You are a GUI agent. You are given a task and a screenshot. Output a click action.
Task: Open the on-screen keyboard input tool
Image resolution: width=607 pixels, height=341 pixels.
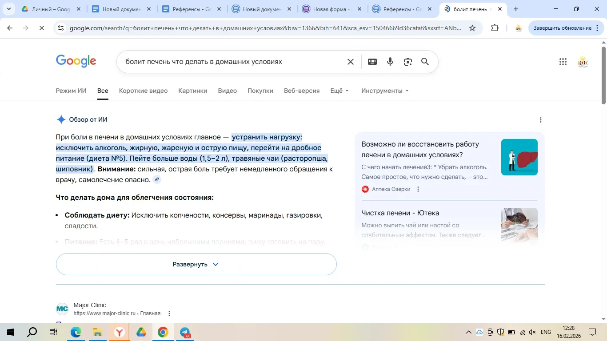pos(372,62)
